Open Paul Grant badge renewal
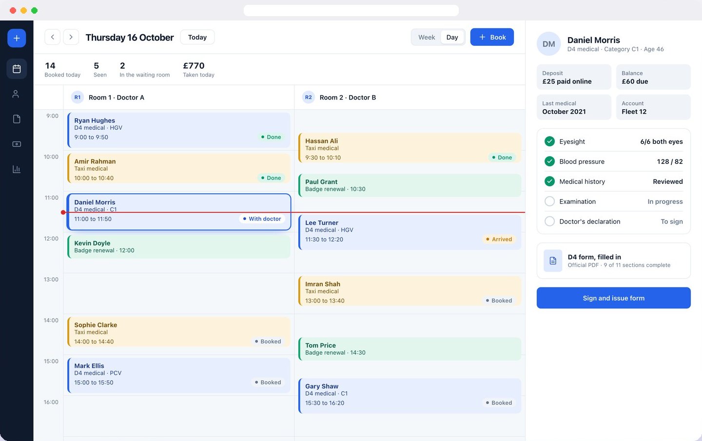702x441 pixels. click(x=410, y=185)
